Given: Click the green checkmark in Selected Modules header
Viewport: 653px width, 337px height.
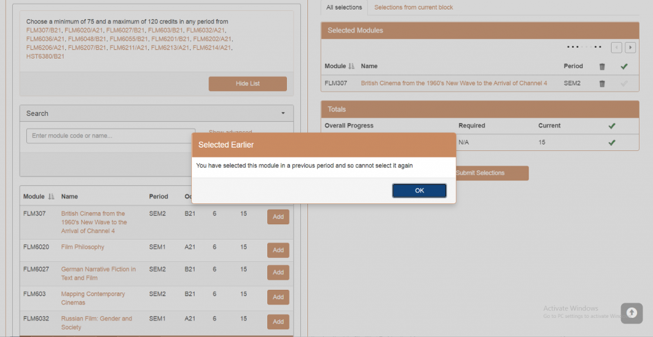Looking at the screenshot, I should point(624,66).
